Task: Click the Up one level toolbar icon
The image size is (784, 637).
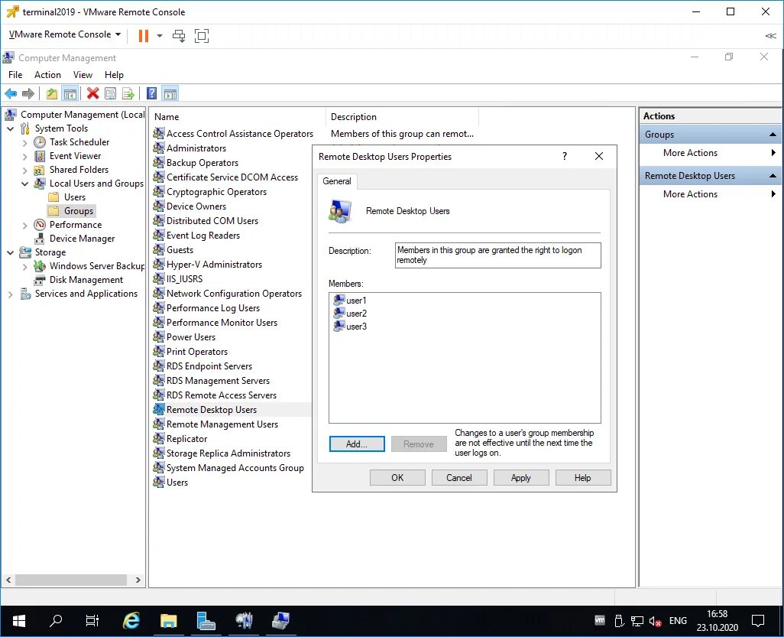Action: pos(51,93)
